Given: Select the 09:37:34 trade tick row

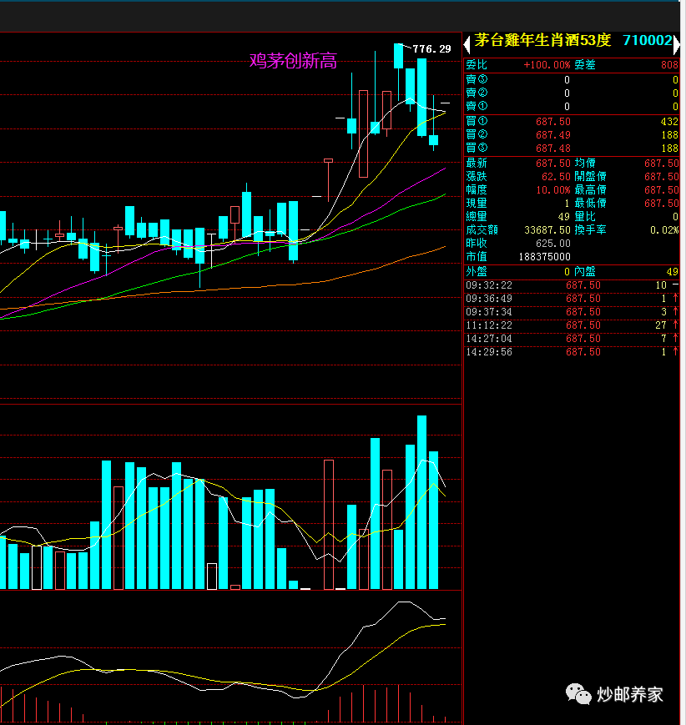Looking at the screenshot, I should click(x=572, y=312).
